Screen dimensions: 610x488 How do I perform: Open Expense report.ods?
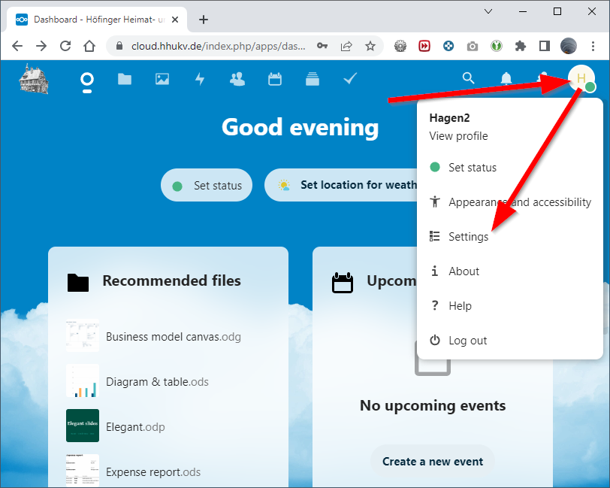coord(153,472)
